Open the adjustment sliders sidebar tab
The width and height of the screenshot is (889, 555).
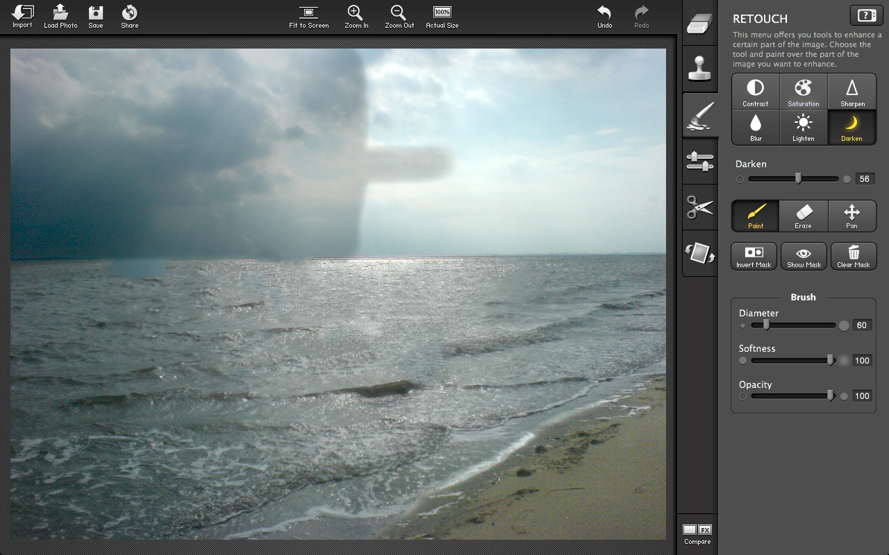click(x=700, y=161)
